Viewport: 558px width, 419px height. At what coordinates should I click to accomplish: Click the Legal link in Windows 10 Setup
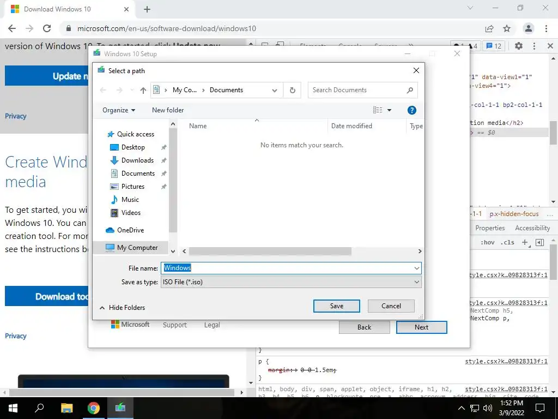[x=212, y=325]
